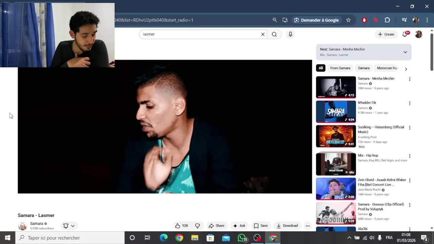Open the Mail app from the taskbar
434x244 pixels.
[x=226, y=238]
